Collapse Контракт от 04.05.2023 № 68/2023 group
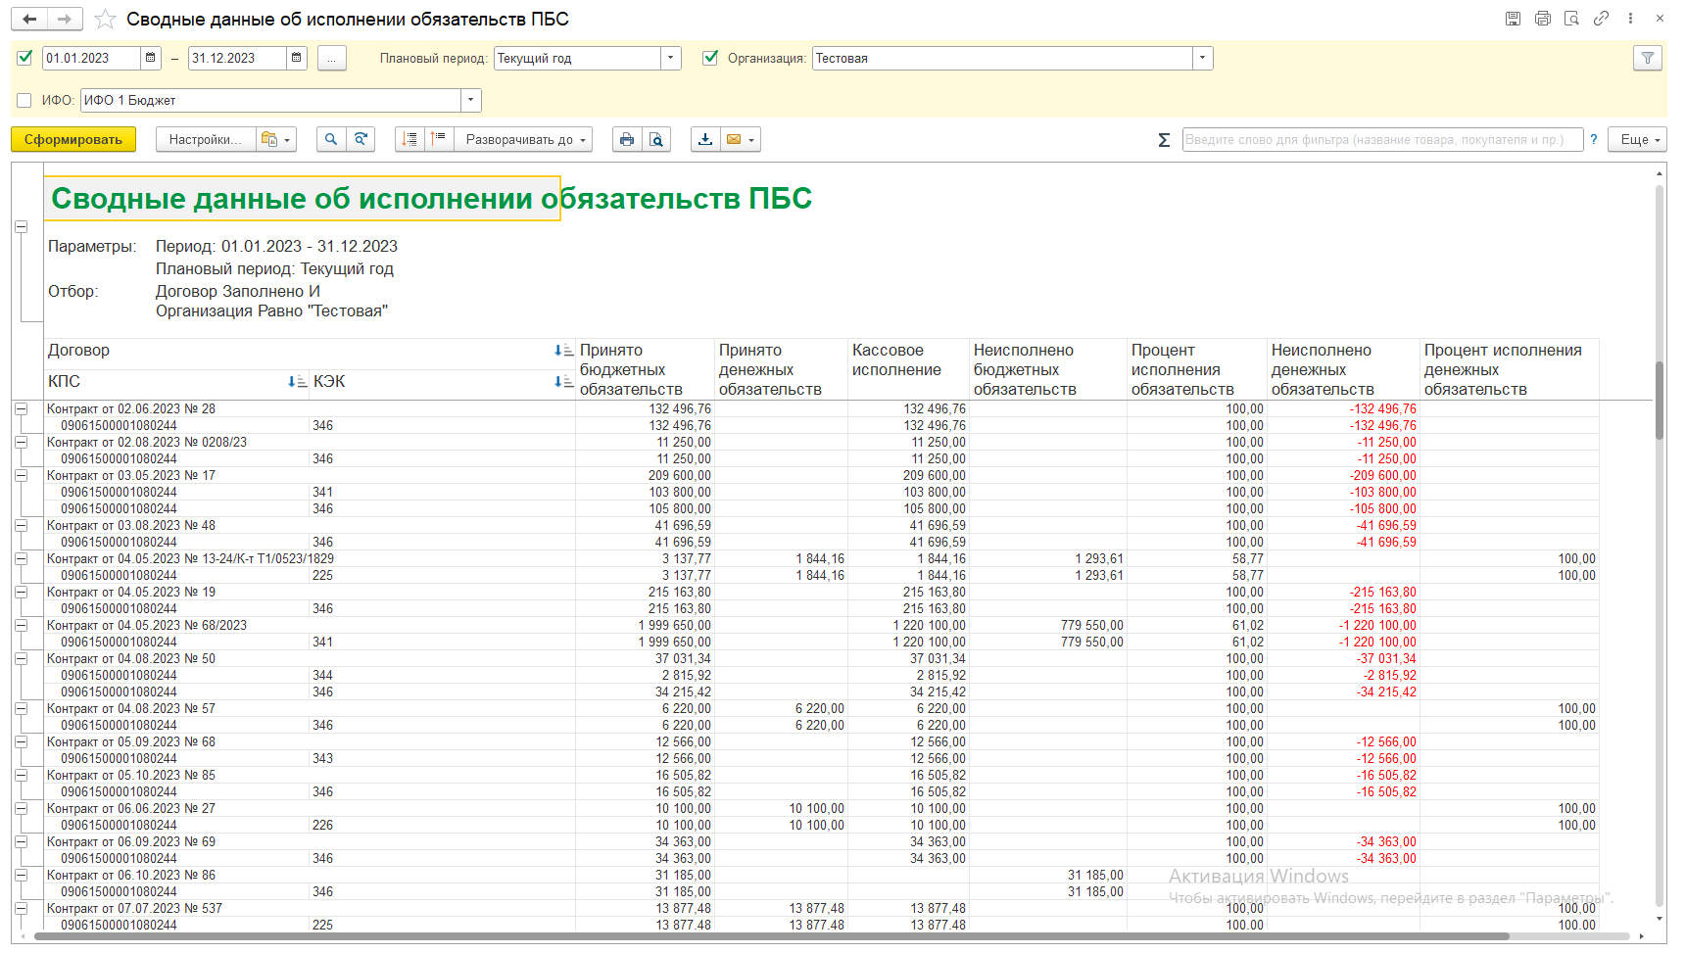The image size is (1685, 954). pos(21,626)
